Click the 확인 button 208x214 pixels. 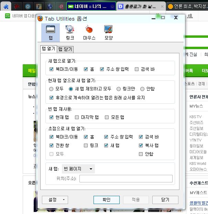pyautogui.click(x=107, y=200)
